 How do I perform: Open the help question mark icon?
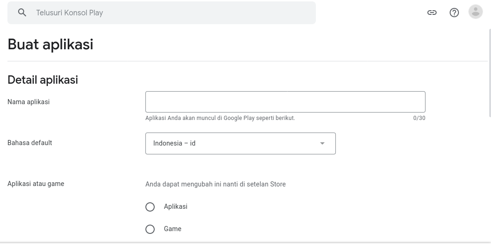454,13
